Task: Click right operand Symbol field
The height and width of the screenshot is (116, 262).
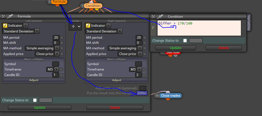Action: [138, 64]
